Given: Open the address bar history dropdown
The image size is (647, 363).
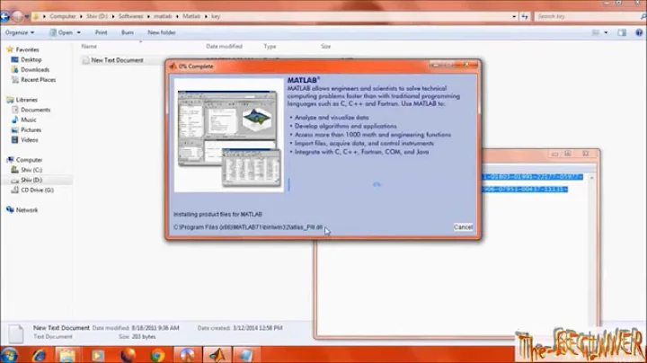Looking at the screenshot, I should [x=514, y=16].
